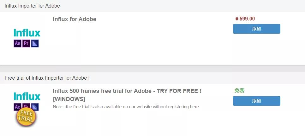
Task: Select the Free trial of Influx Importer header
Action: click(x=47, y=78)
